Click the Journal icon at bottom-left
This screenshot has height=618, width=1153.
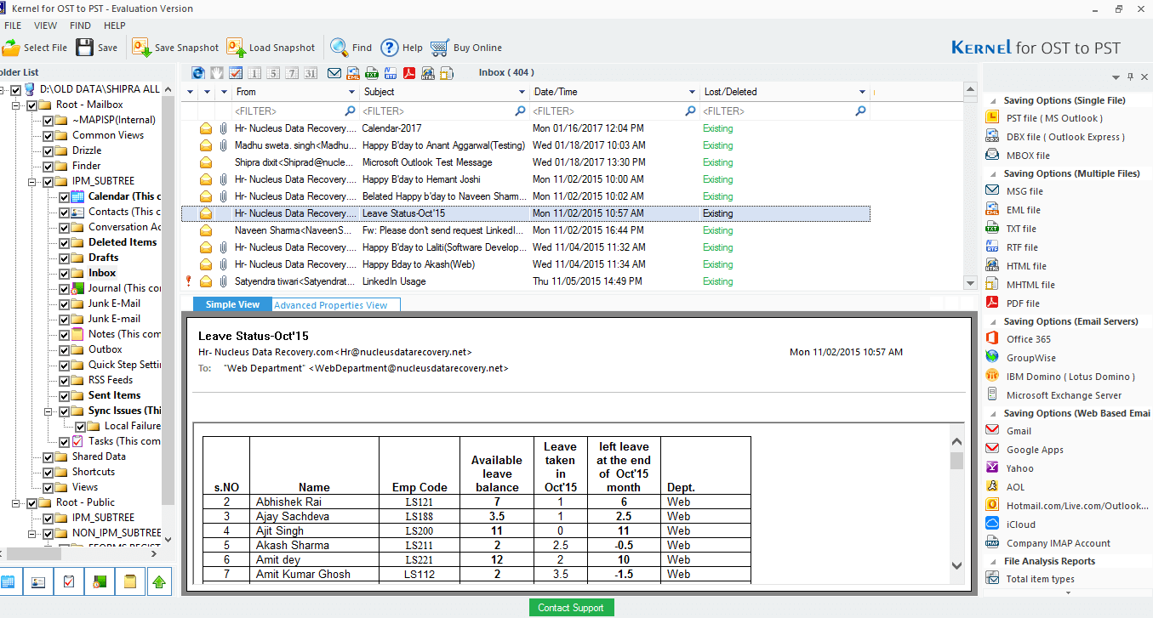(x=100, y=582)
